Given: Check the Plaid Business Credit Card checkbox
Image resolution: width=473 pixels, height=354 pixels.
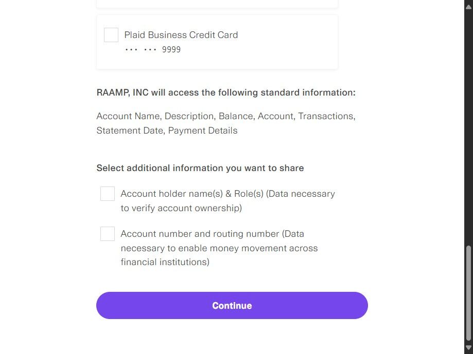Looking at the screenshot, I should (x=111, y=35).
